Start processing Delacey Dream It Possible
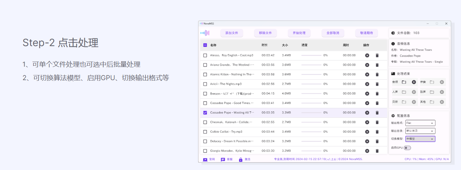The image size is (461, 170). click(367, 141)
